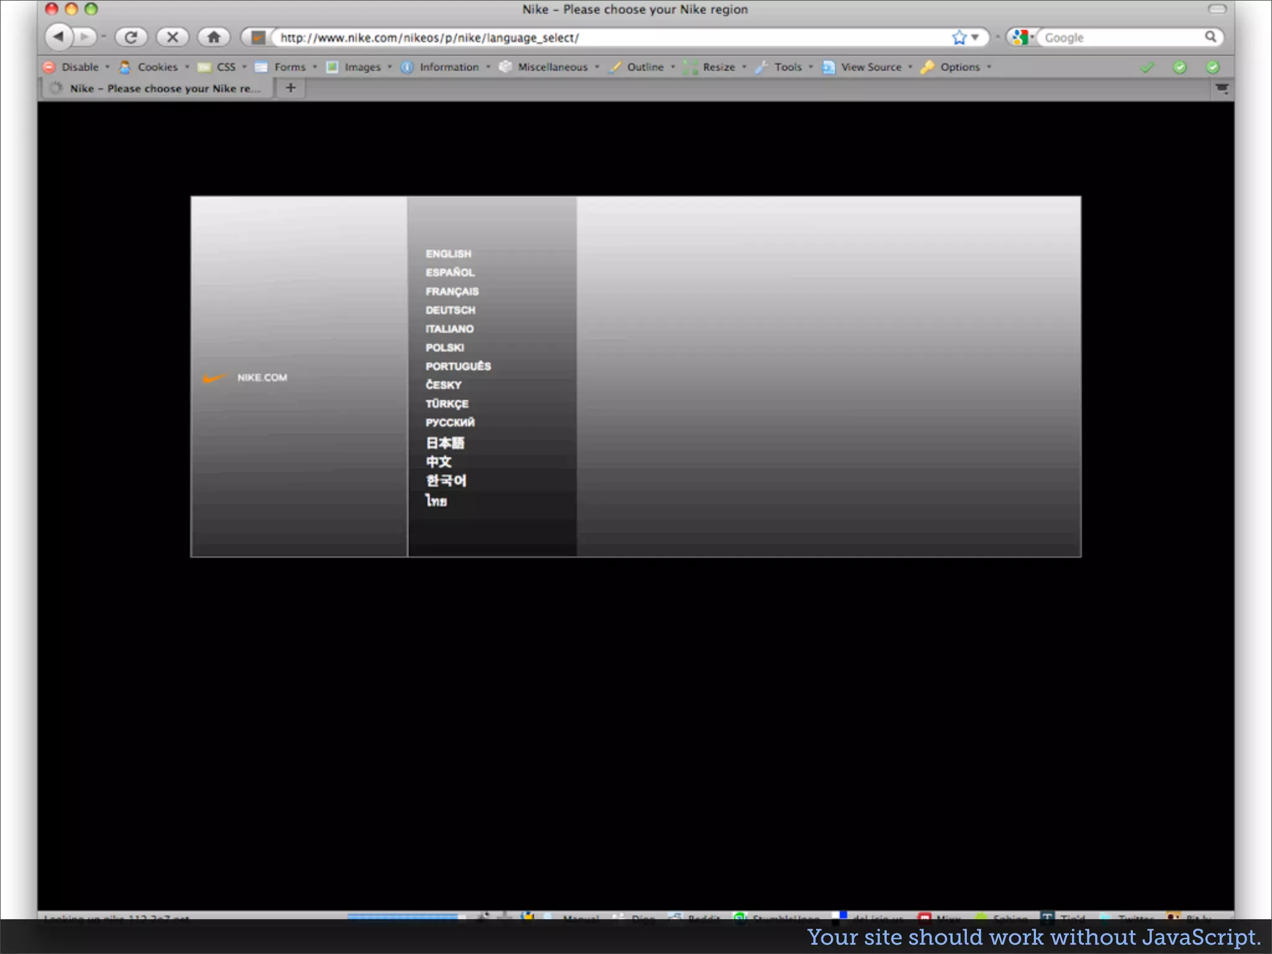Viewport: 1272px width, 954px height.
Task: Choose the FRANÇAIS language link
Action: [452, 291]
